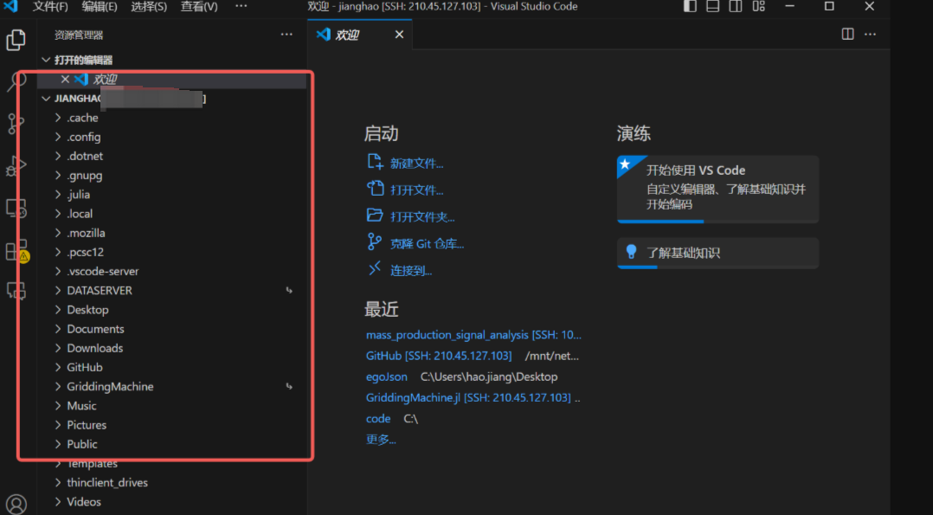Click the lightbulb icon on 了解基础知识

pos(631,253)
